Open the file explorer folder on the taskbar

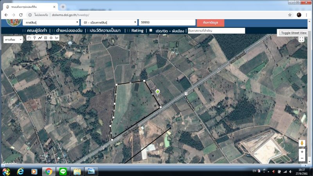pos(77,171)
